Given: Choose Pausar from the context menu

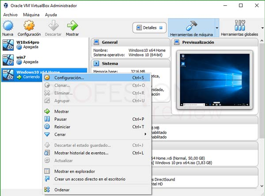Looking at the screenshot, I should coord(97,119).
